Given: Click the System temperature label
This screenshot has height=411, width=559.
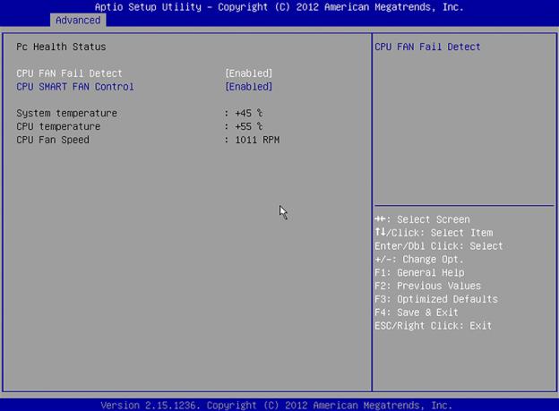Looking at the screenshot, I should [66, 114].
